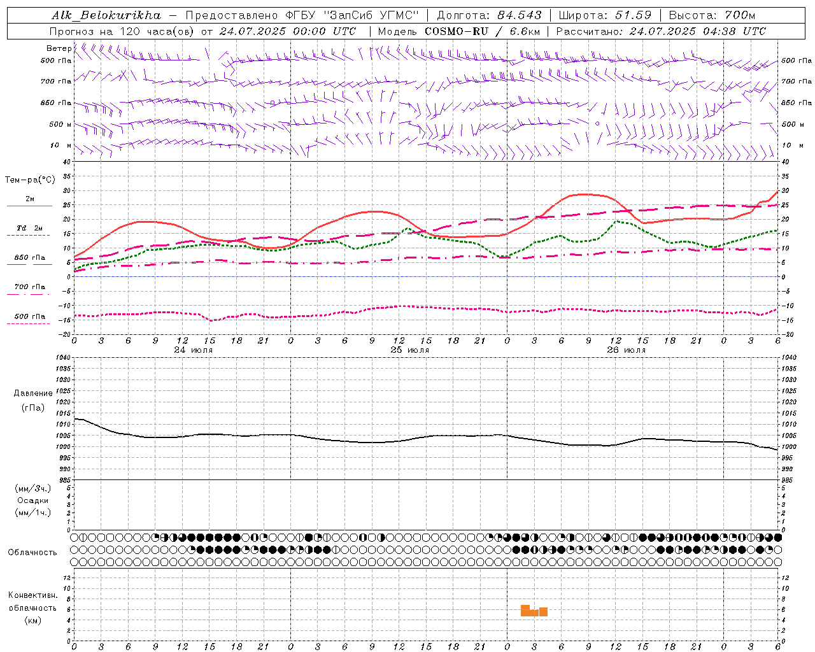The image size is (815, 652).
Task: Click the station title Alk_Belokurikha
Action: pos(106,15)
